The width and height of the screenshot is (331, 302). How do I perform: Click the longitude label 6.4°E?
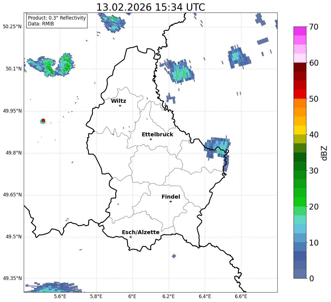[x=205, y=296]
